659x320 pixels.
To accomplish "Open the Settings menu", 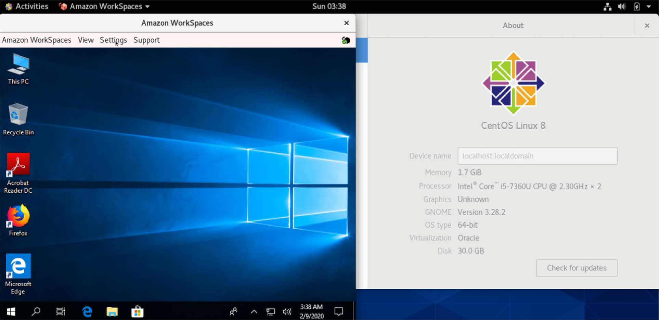I will point(113,40).
